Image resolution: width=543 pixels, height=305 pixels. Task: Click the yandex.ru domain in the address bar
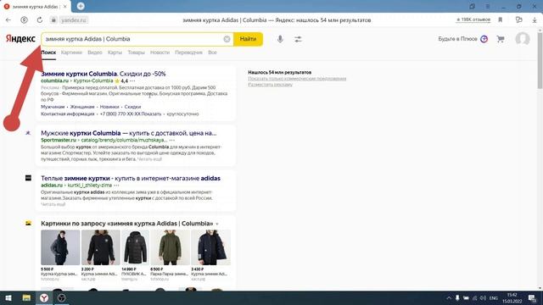(x=74, y=20)
